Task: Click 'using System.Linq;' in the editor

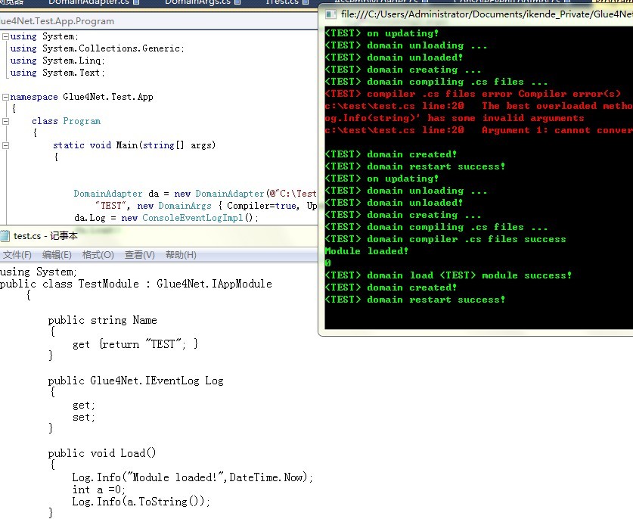Action: pyautogui.click(x=57, y=61)
